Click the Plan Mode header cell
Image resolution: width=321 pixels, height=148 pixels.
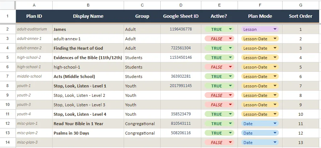260,16
